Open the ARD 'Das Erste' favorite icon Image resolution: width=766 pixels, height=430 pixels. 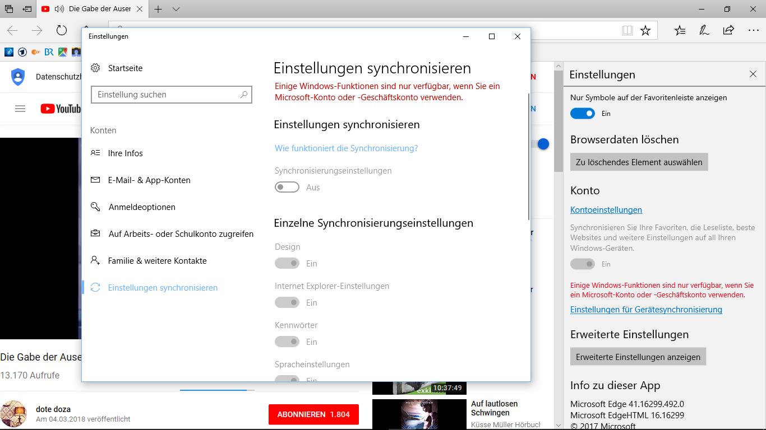click(x=22, y=52)
